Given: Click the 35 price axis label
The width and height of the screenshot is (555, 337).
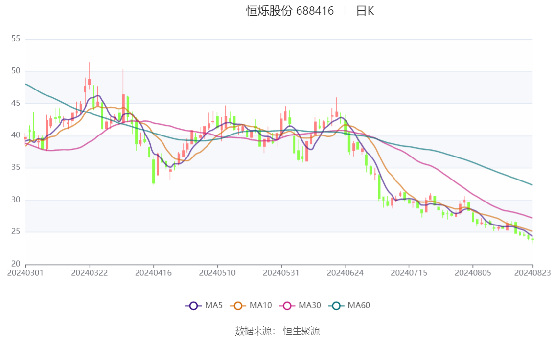Looking at the screenshot, I should coord(16,167).
